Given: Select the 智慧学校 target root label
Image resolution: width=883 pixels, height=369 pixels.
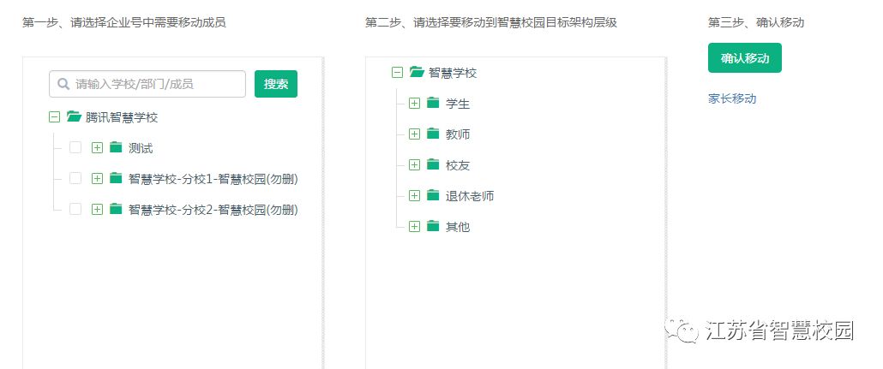Looking at the screenshot, I should click(453, 73).
